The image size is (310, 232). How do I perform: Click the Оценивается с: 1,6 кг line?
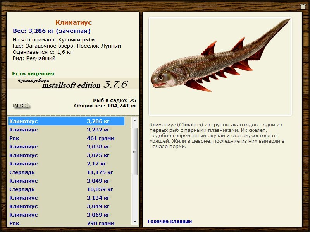pyautogui.click(x=43, y=52)
